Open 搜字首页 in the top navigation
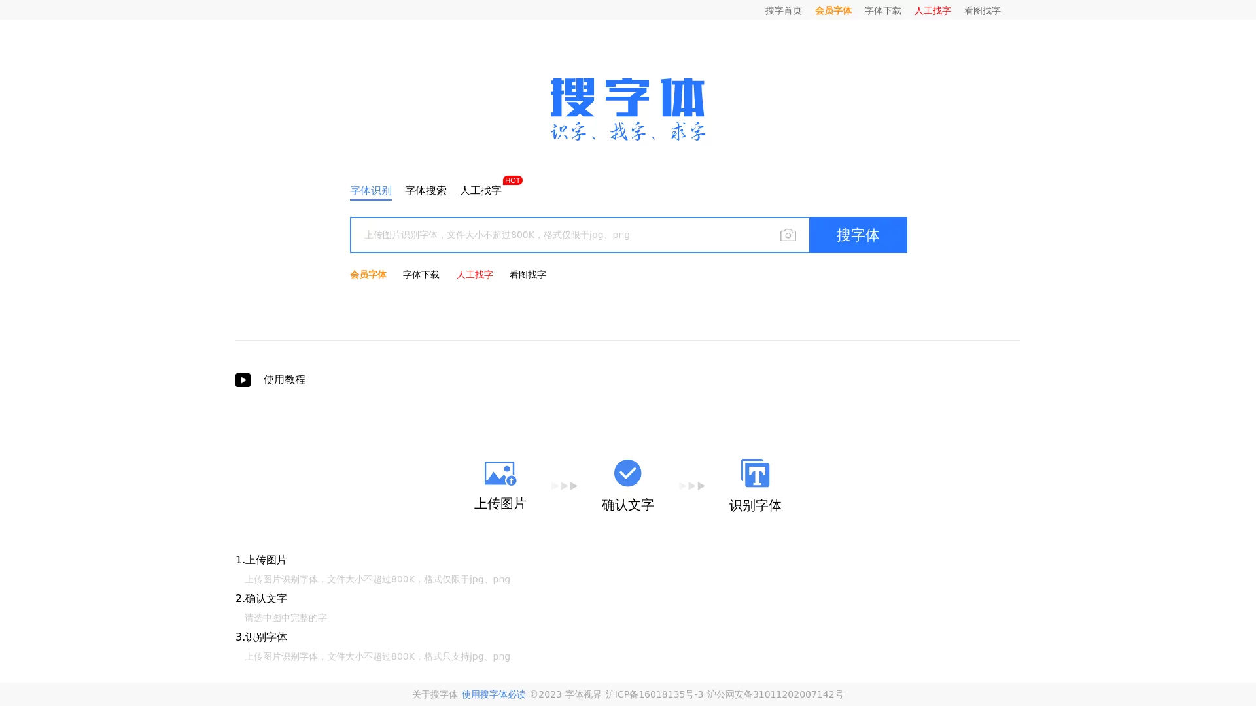This screenshot has width=1256, height=706. (783, 10)
